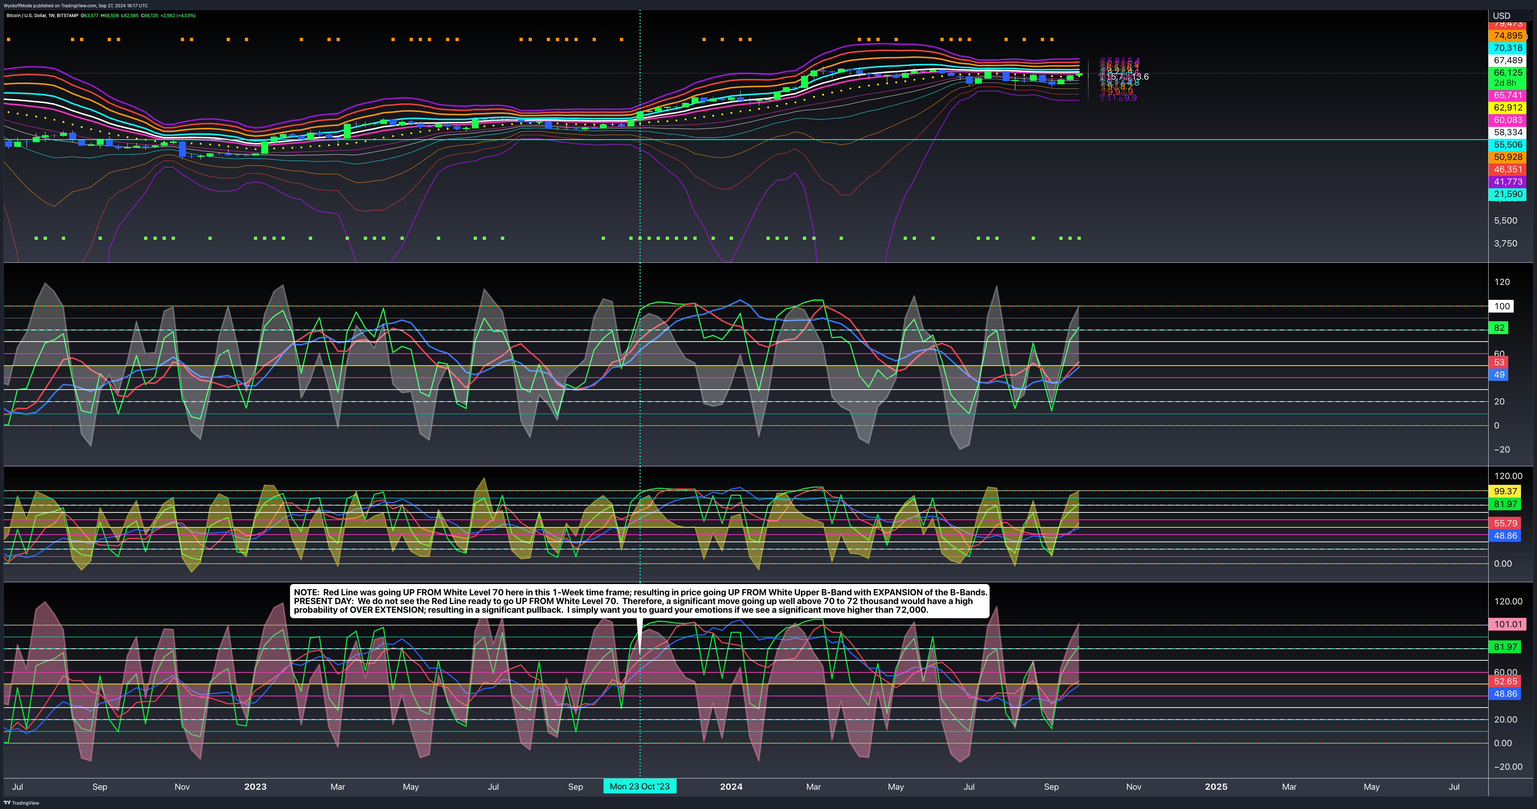The height and width of the screenshot is (809, 1537).
Task: Click the cyan 70,318 price label
Action: [1508, 48]
